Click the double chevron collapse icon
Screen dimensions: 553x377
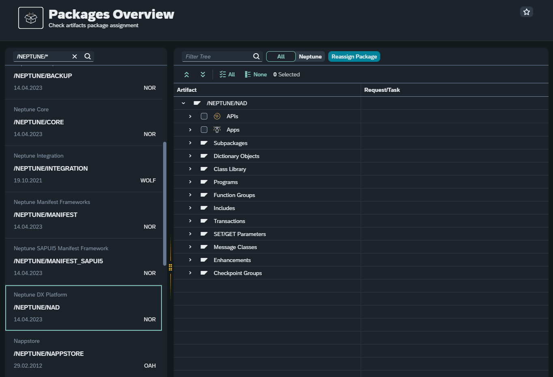click(202, 74)
